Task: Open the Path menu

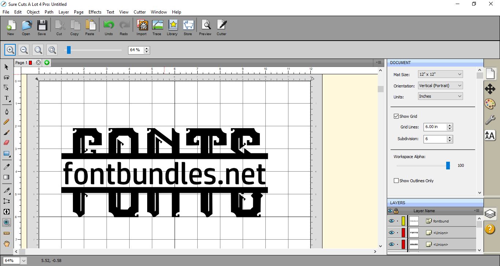Action: click(x=49, y=12)
